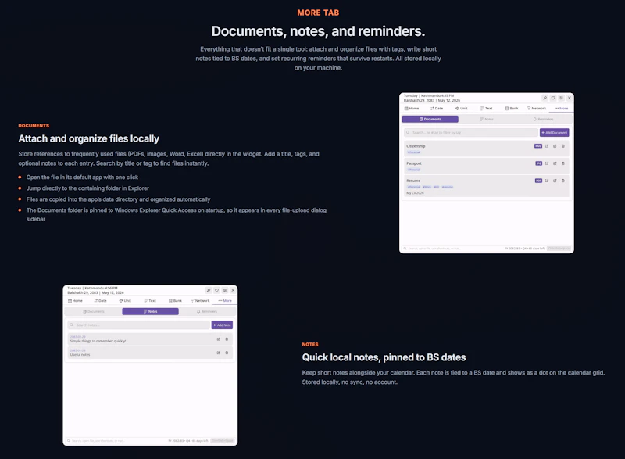Screen dimensions: 625x459
Task: Open Unit tab in Notes widget
Action: (x=125, y=301)
